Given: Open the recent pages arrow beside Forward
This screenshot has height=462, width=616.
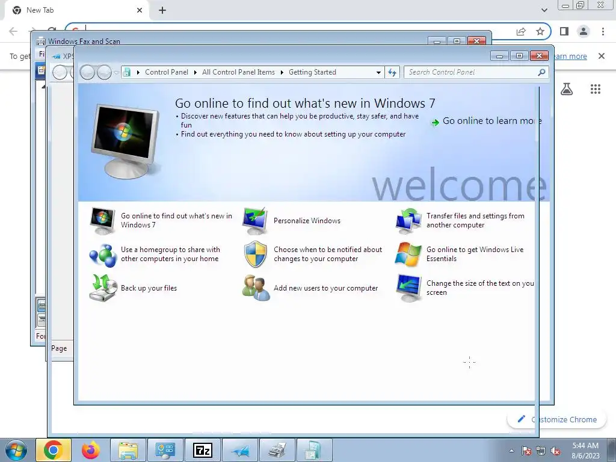Looking at the screenshot, I should pos(116,73).
